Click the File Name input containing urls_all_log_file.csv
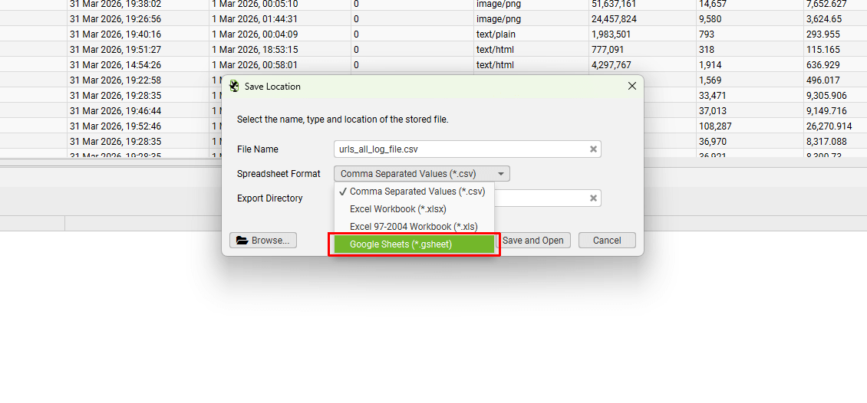This screenshot has height=403, width=867. (467, 149)
